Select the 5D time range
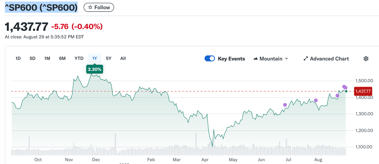 click(x=32, y=58)
